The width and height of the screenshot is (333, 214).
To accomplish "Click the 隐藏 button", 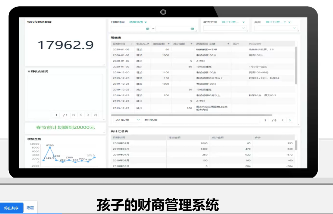I will (30, 208).
